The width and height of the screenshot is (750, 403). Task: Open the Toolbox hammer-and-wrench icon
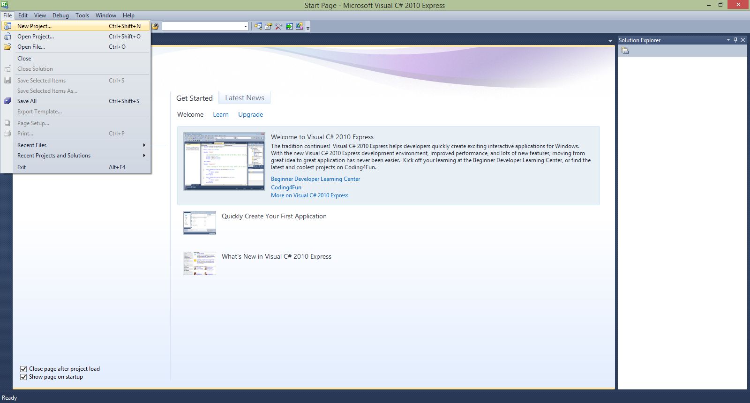tap(279, 26)
